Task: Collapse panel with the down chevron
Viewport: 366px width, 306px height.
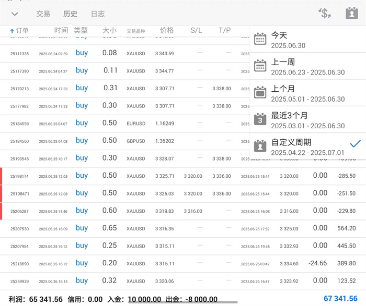Action: coord(15,14)
